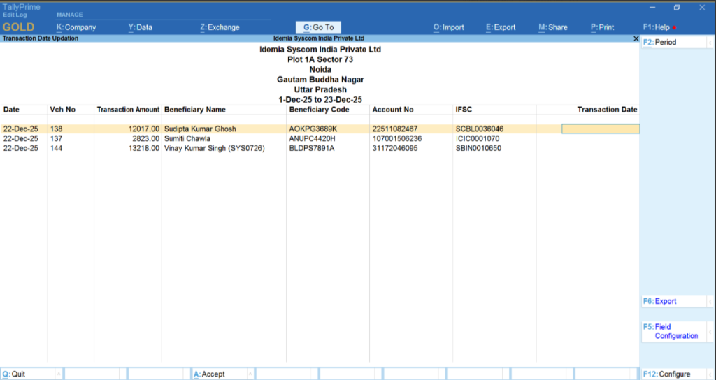Open the K: Company menu
The width and height of the screenshot is (716, 380).
(x=76, y=27)
